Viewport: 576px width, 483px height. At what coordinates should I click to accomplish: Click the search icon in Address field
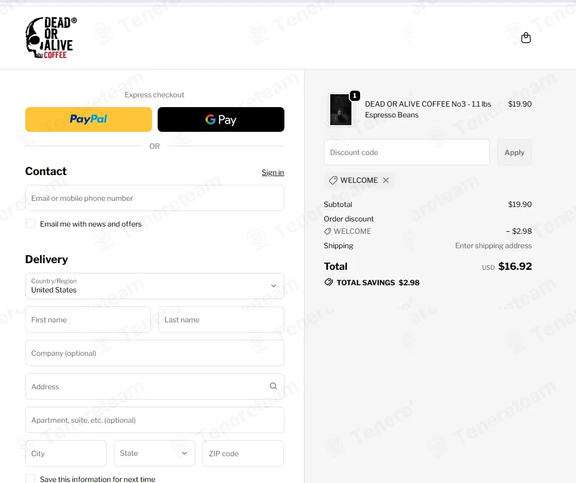pos(273,386)
